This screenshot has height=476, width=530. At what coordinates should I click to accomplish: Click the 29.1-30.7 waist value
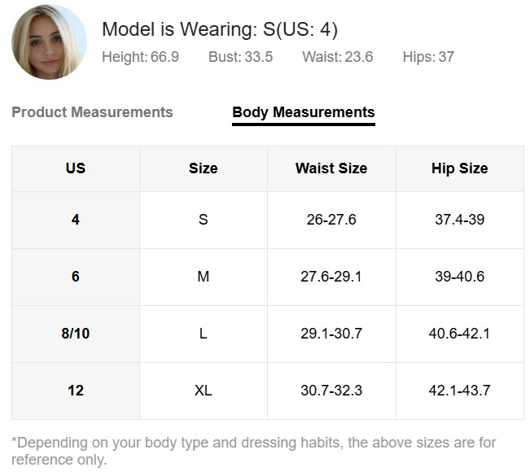[x=331, y=334]
